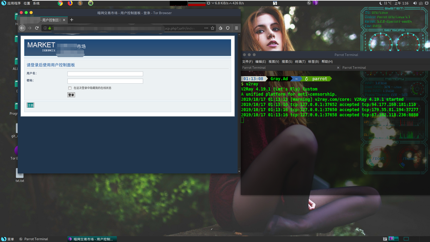Open the 菜单 menu button in bottom panel
Image resolution: width=430 pixels, height=242 pixels.
pos(8,239)
